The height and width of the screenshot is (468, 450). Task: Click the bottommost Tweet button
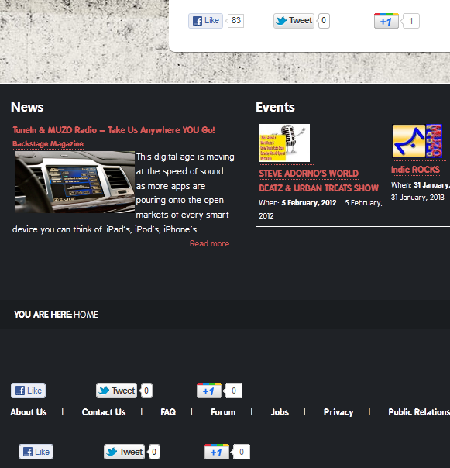(x=124, y=452)
